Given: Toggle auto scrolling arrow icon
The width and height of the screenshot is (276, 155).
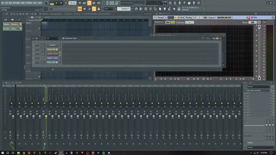Looking at the screenshot, I should coord(85,9).
